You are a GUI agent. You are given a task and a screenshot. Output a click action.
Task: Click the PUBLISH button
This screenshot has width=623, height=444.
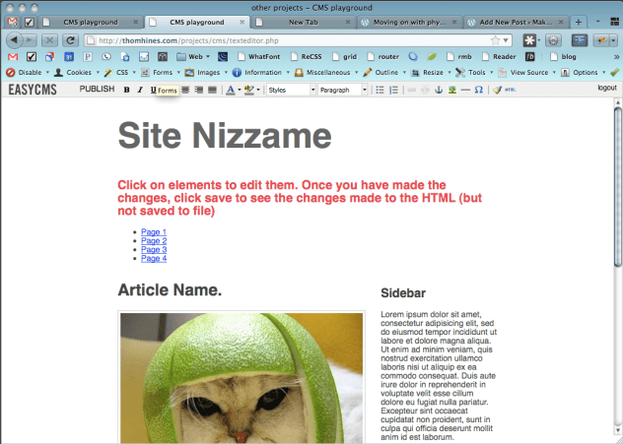click(97, 90)
